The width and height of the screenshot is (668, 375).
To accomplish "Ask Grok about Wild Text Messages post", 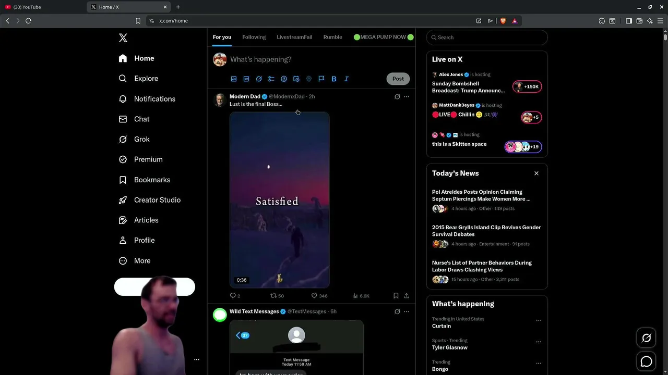I will (397, 311).
